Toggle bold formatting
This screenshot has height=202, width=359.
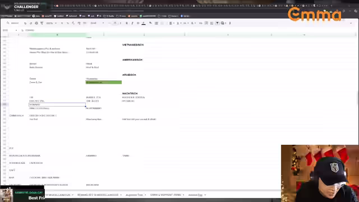127,23
